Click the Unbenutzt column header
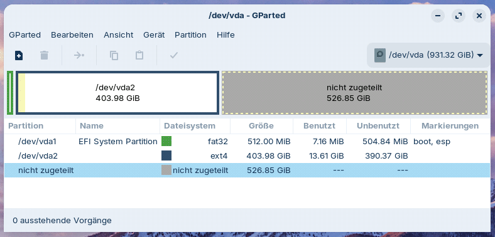Screen dimensions: 495x237 (378, 126)
